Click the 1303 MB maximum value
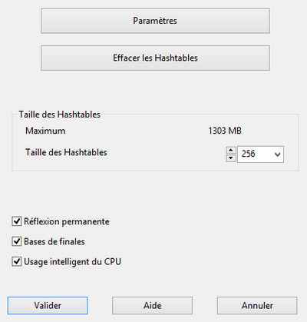Viewport: 307px width, 322px height. [x=225, y=131]
